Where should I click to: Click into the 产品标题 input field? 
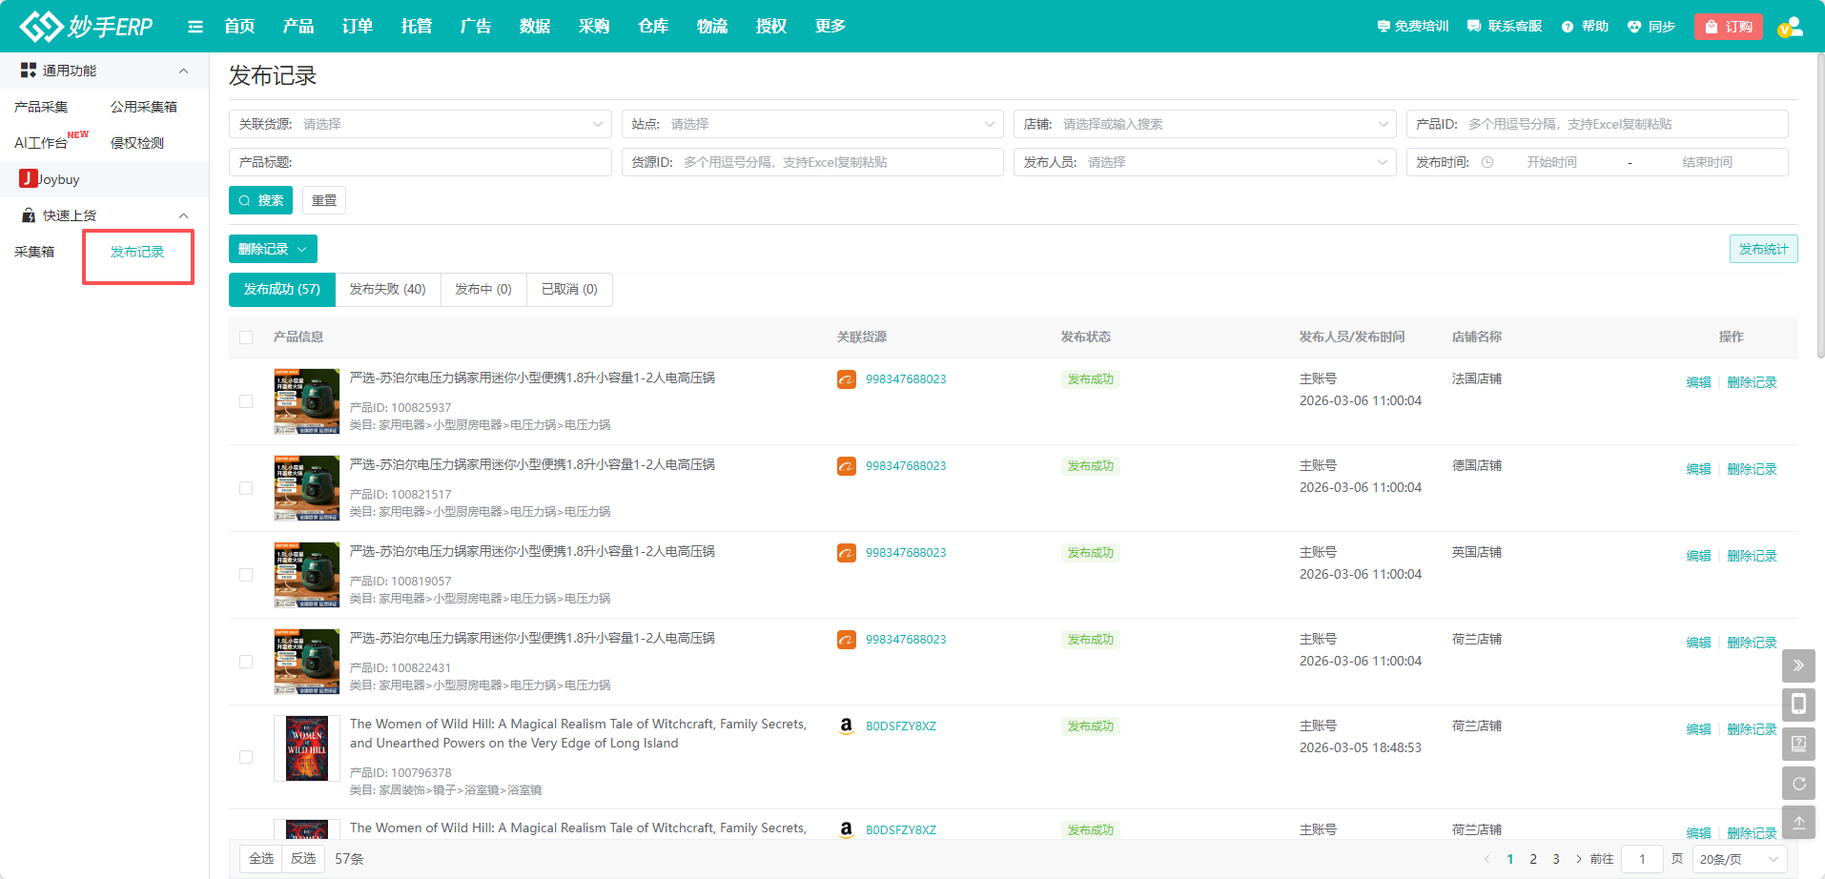pyautogui.click(x=448, y=162)
